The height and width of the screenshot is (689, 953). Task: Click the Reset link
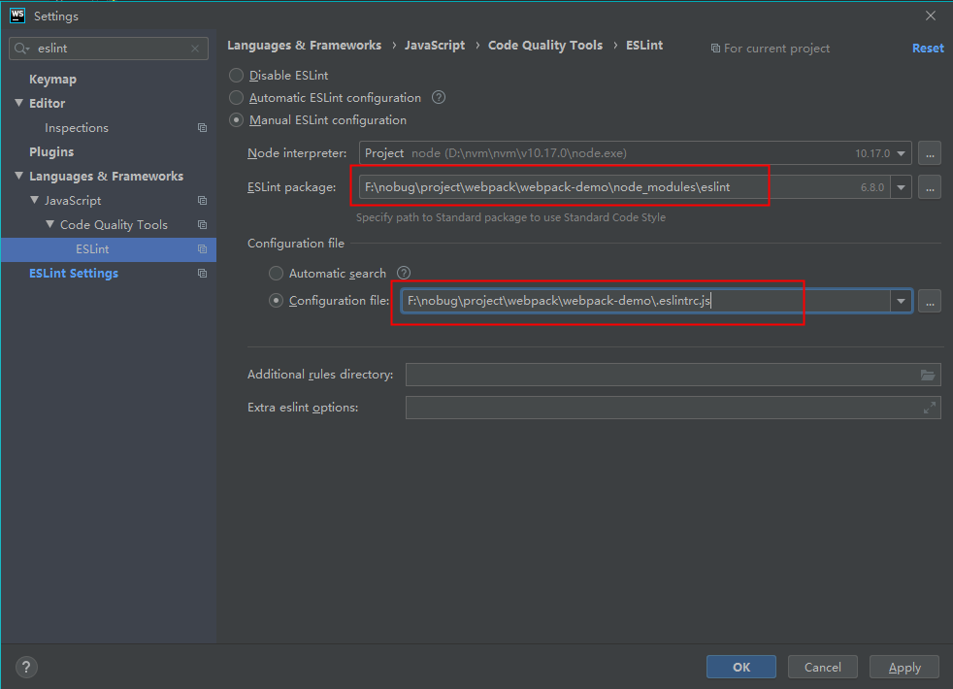pyautogui.click(x=928, y=48)
